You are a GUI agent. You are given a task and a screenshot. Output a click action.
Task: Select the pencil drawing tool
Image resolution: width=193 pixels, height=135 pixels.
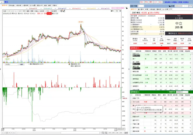coord(64,11)
